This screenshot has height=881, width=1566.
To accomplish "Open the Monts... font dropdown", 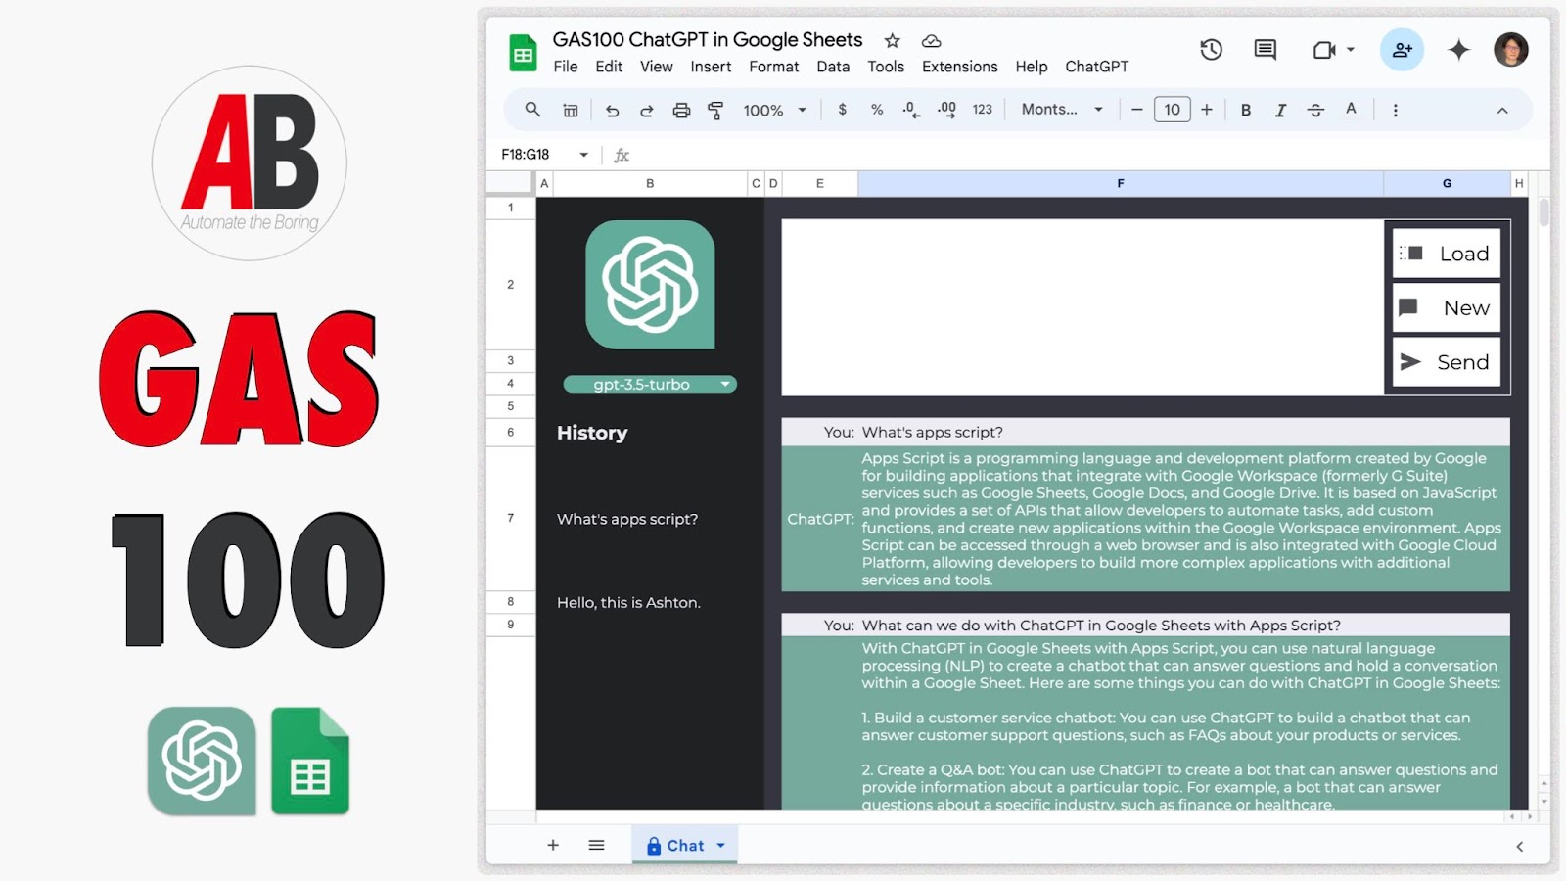I will [x=1062, y=110].
